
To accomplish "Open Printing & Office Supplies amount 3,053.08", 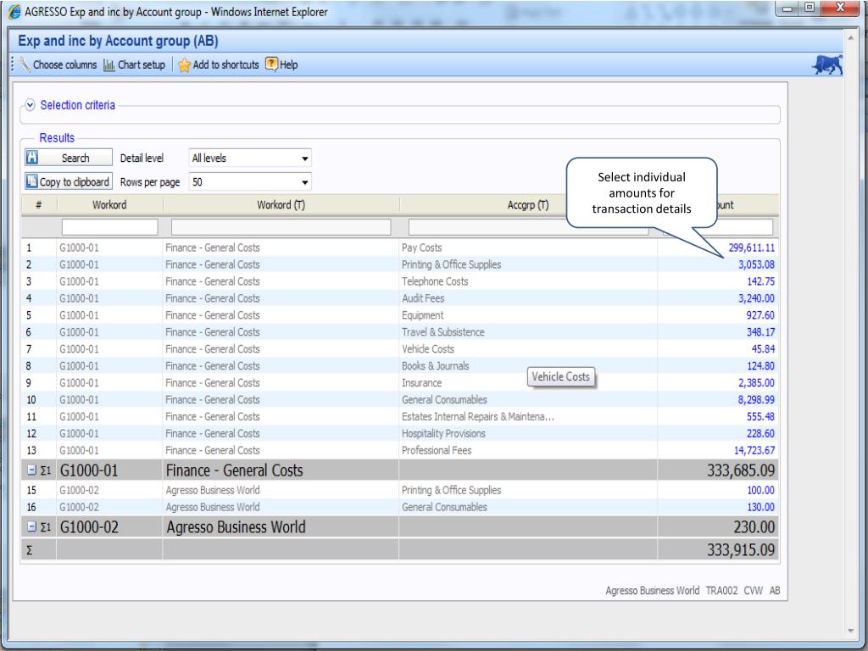I will 756,264.
